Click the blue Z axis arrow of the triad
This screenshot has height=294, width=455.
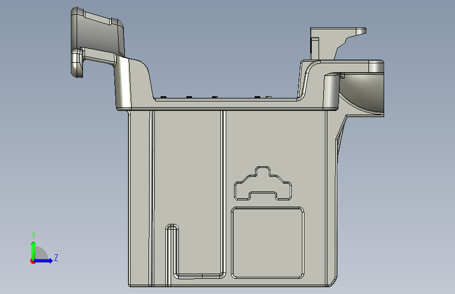(x=44, y=261)
